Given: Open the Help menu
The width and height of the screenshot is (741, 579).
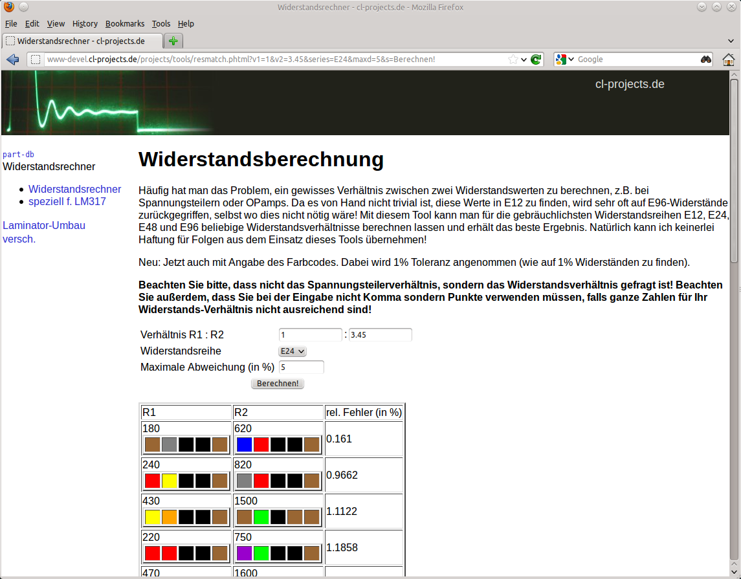Looking at the screenshot, I should 186,24.
